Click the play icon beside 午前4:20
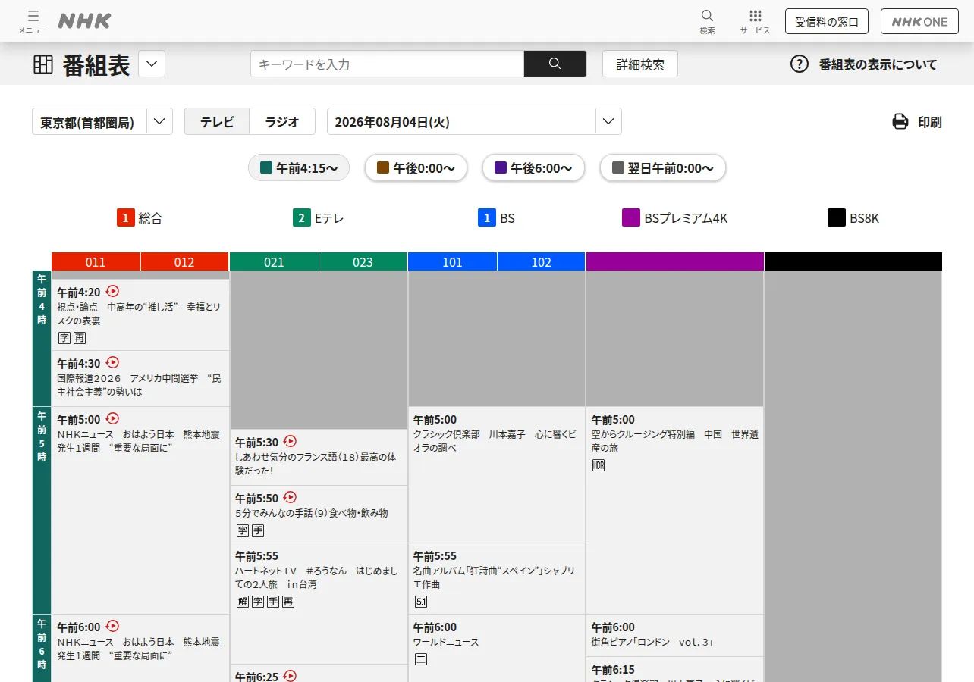This screenshot has width=974, height=682. pos(112,291)
